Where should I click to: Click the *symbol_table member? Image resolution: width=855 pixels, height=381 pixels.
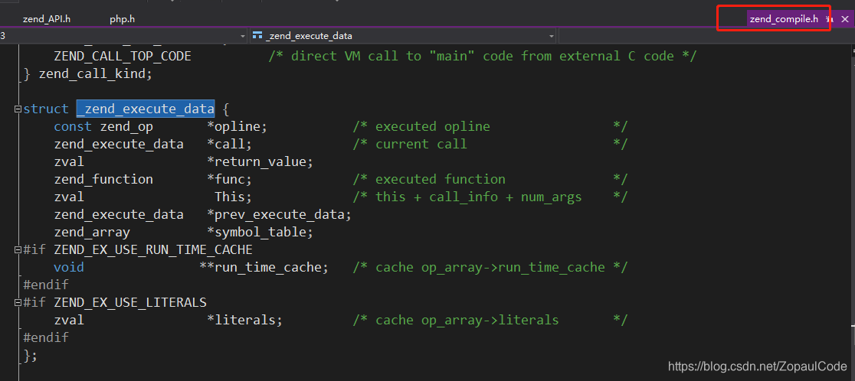(x=260, y=232)
